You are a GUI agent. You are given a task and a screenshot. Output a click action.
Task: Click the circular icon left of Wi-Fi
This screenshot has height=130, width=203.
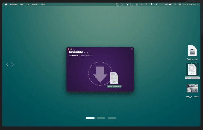(x=142, y=4)
